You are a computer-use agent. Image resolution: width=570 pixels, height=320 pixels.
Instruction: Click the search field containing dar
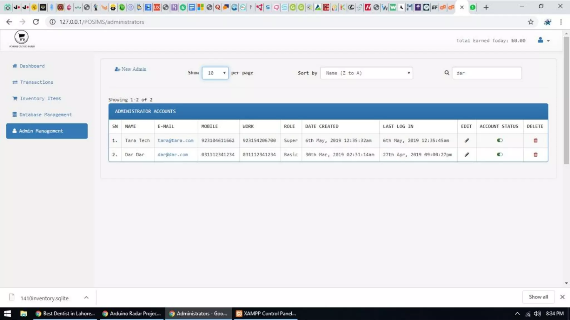click(x=487, y=73)
